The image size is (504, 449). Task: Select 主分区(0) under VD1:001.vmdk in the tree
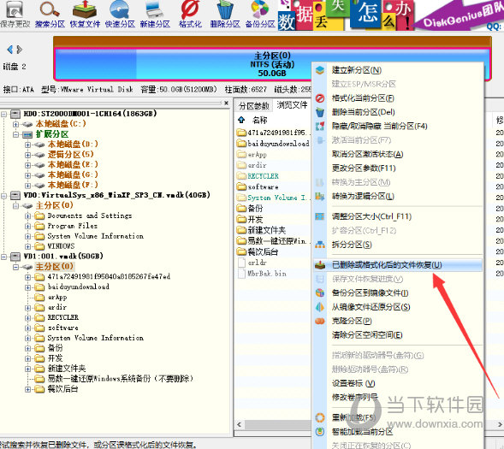pyautogui.click(x=54, y=267)
